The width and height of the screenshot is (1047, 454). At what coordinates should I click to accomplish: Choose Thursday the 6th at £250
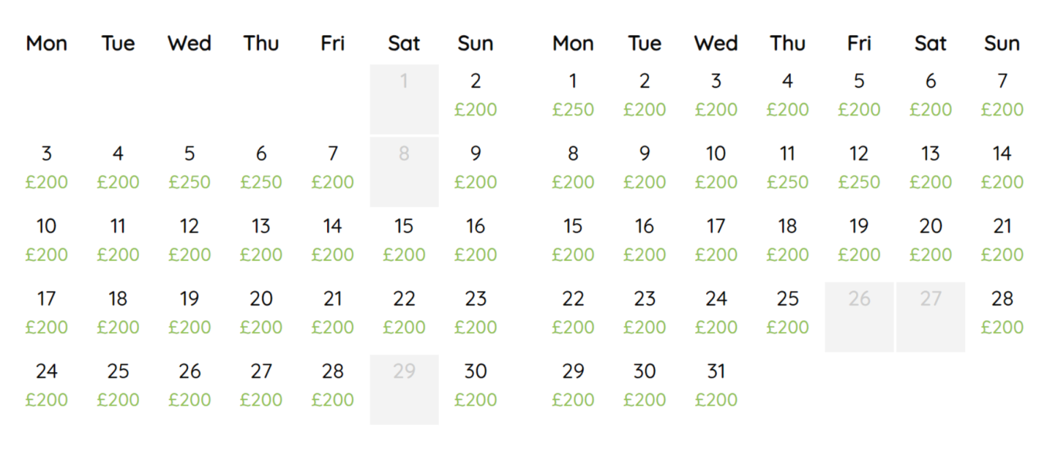[261, 167]
